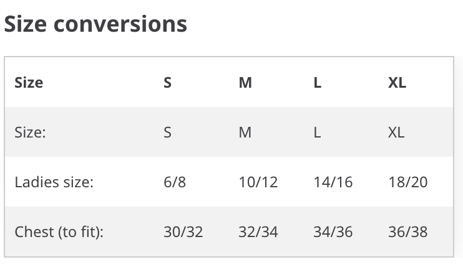Viewport: 463px width, 275px height.
Task: Select the 18/20 ladies size cell
Action: coord(408,182)
